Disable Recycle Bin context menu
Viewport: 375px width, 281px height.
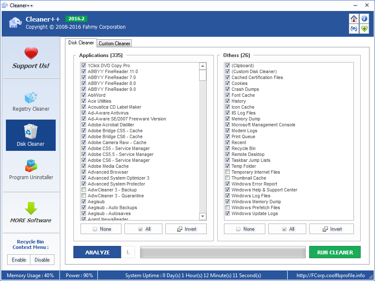tap(42, 260)
